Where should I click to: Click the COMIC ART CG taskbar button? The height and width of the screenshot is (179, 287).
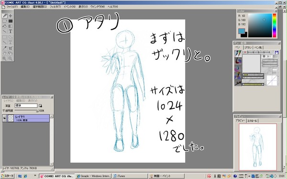57,176
